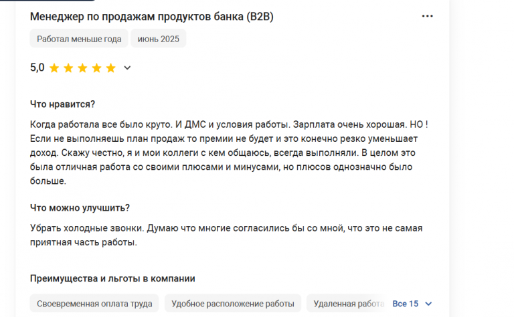Screen dimensions: 514x317
Task: Select the "Работал меньше года" tag
Action: pos(79,39)
